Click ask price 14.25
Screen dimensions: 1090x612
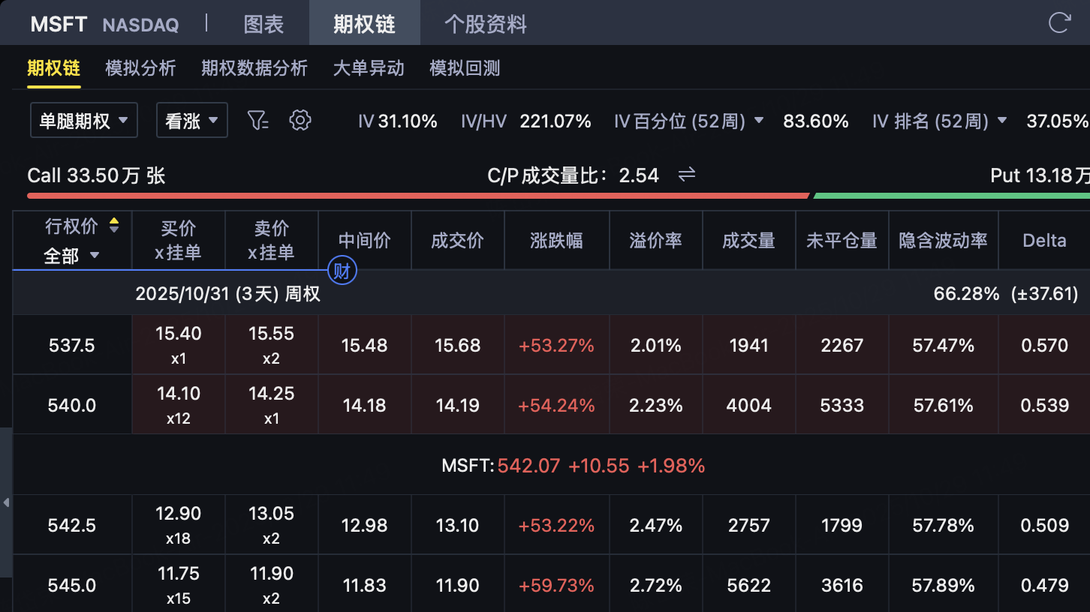(x=272, y=394)
